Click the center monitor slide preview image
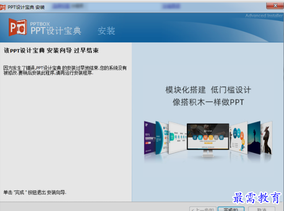284x211 pixels. [208, 137]
